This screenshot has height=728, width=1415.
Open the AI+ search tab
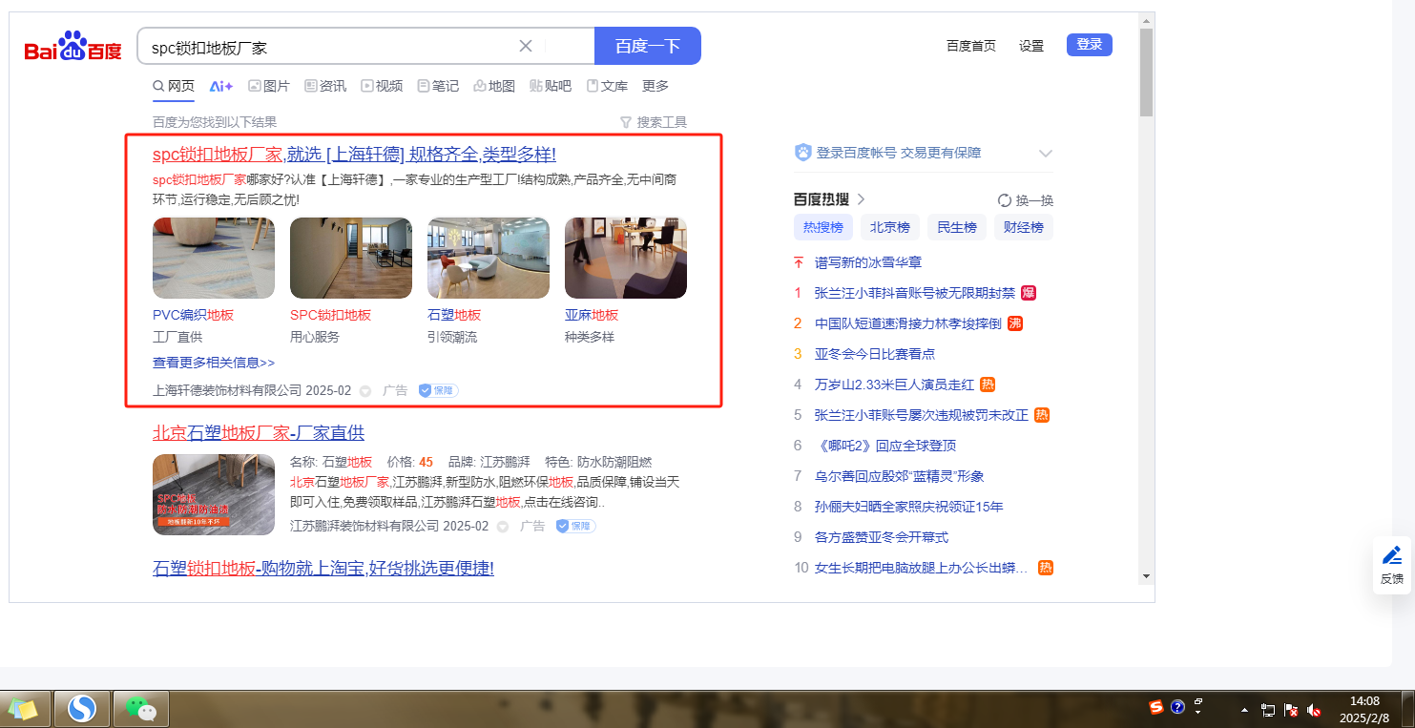221,86
